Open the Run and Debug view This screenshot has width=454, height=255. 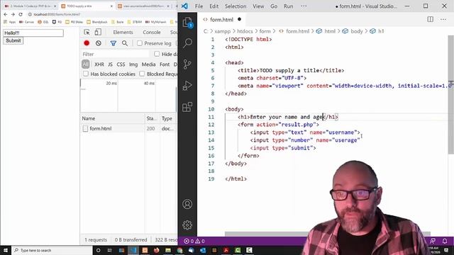coord(187,86)
